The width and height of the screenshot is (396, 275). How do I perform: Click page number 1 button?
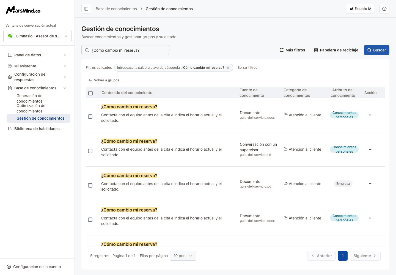pyautogui.click(x=343, y=256)
